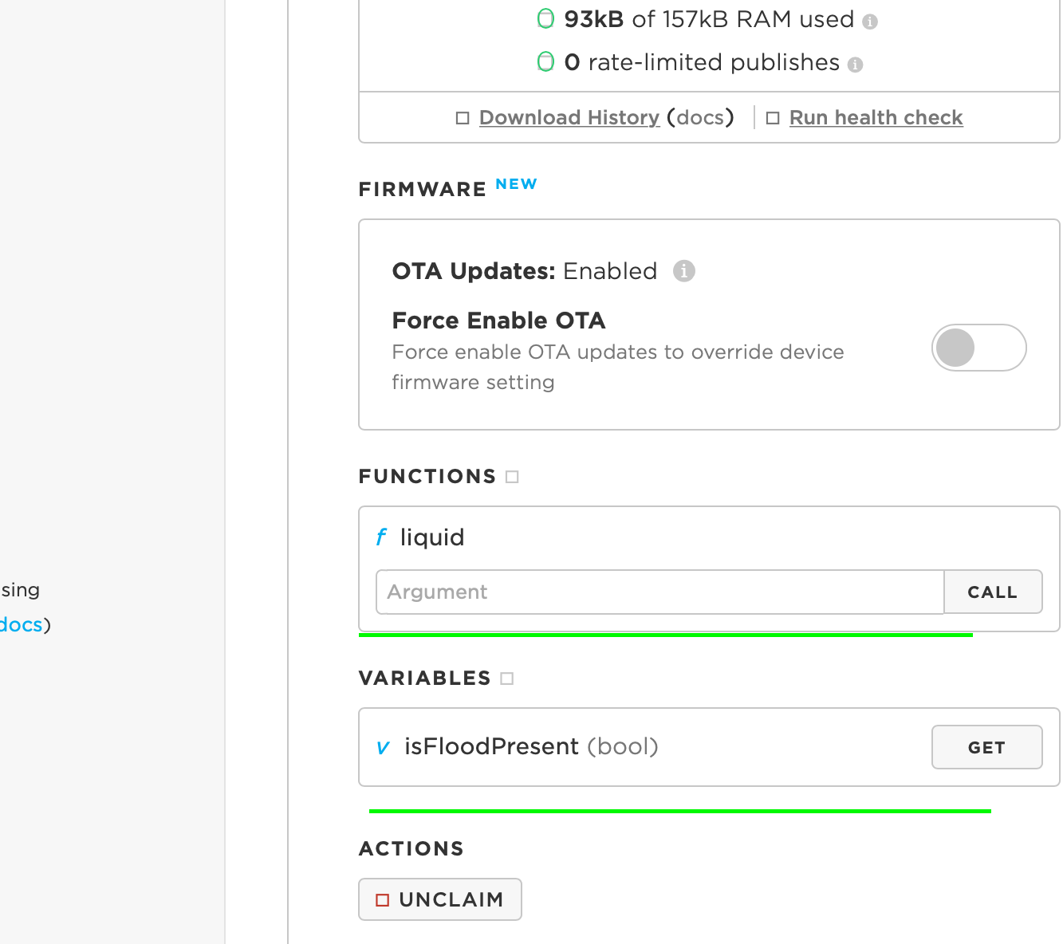Open the blue docs link in left sidebar
The image size is (1063, 944).
[21, 624]
